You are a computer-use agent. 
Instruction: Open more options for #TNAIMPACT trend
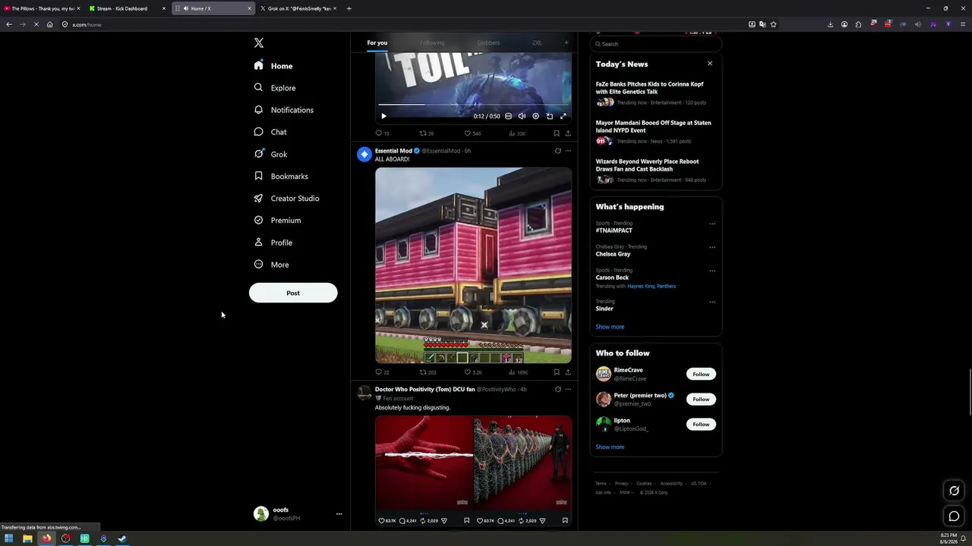(712, 224)
